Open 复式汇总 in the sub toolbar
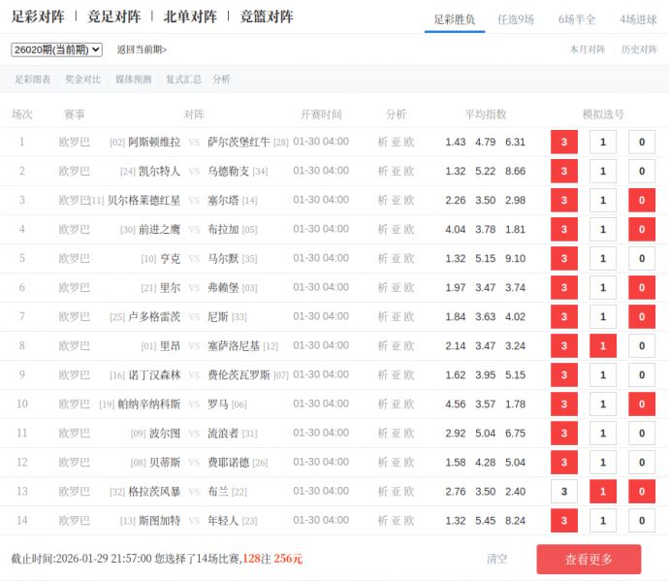The width and height of the screenshot is (669, 581). (x=183, y=80)
